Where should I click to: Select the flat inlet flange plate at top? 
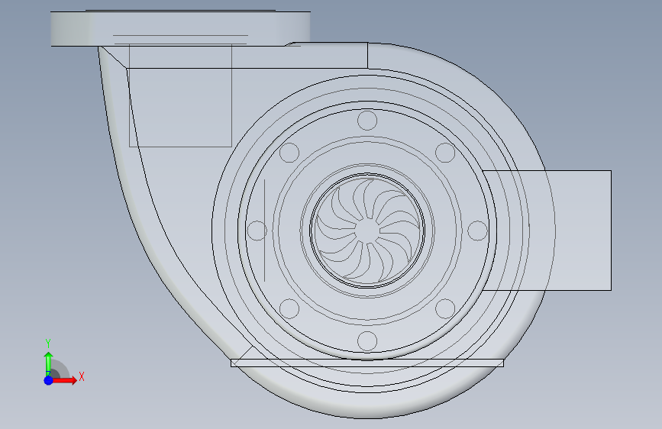(x=180, y=28)
